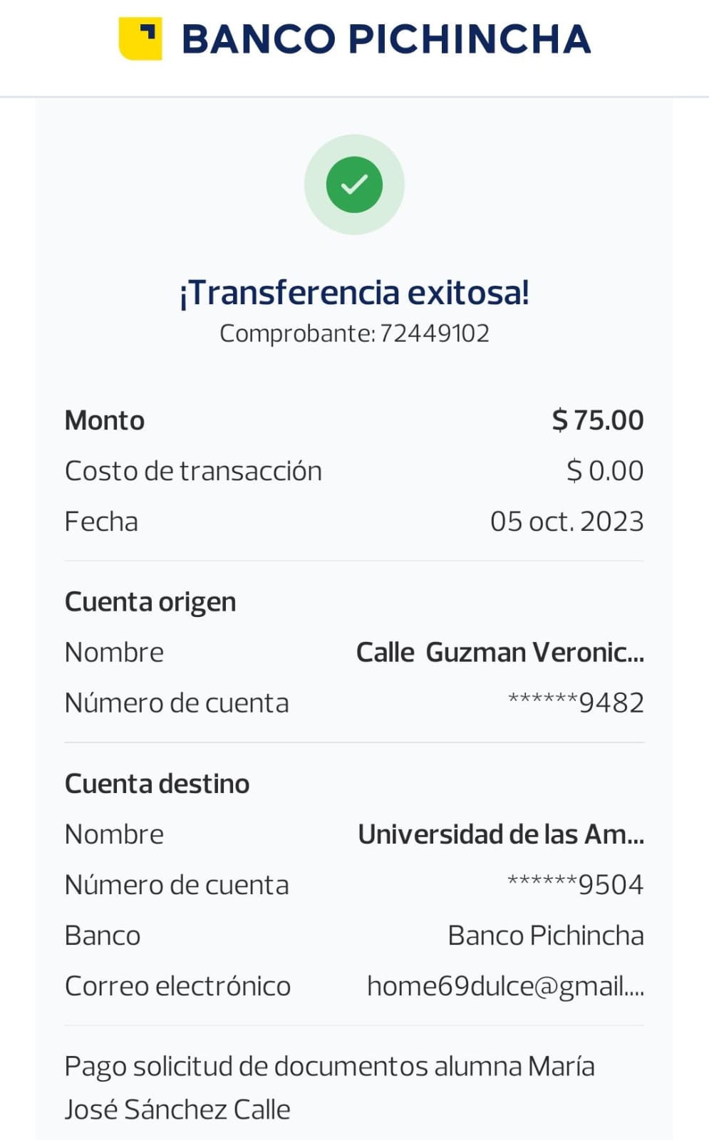Click the Cuenta origen section heading
Screen dimensions: 709x1140
150,602
